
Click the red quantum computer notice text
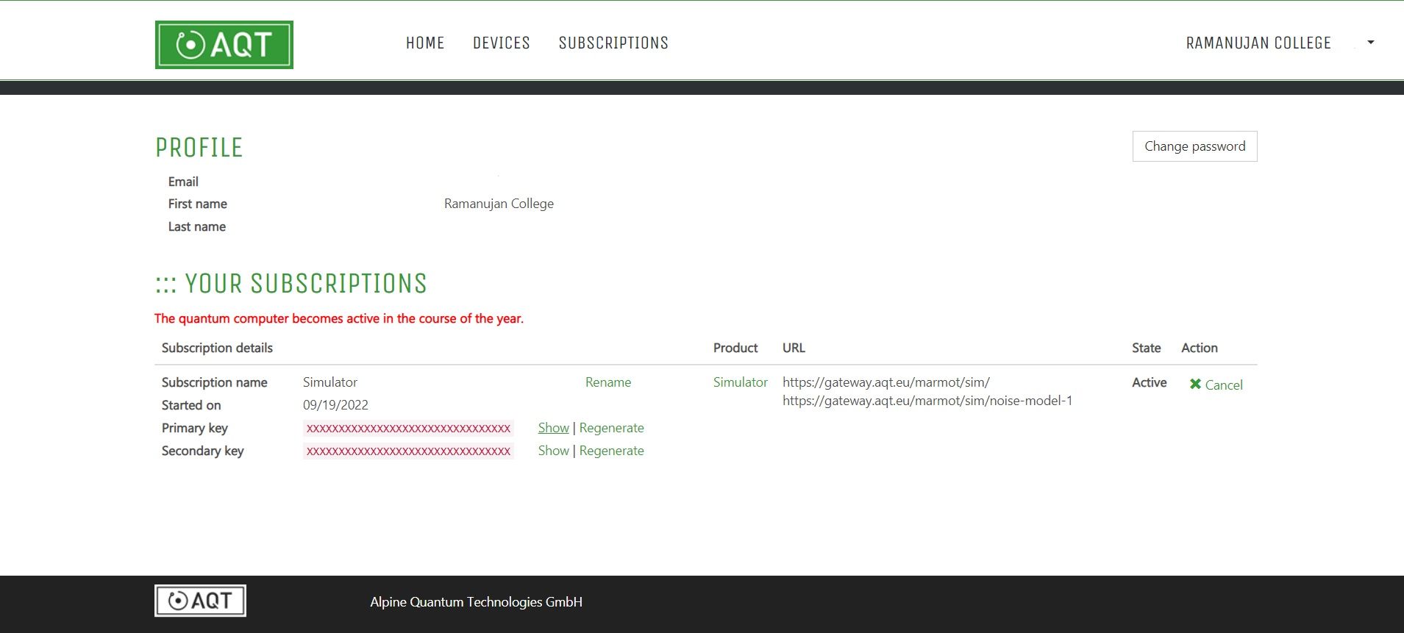point(339,318)
